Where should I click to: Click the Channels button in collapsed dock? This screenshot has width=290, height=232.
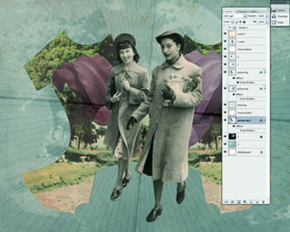click(279, 17)
